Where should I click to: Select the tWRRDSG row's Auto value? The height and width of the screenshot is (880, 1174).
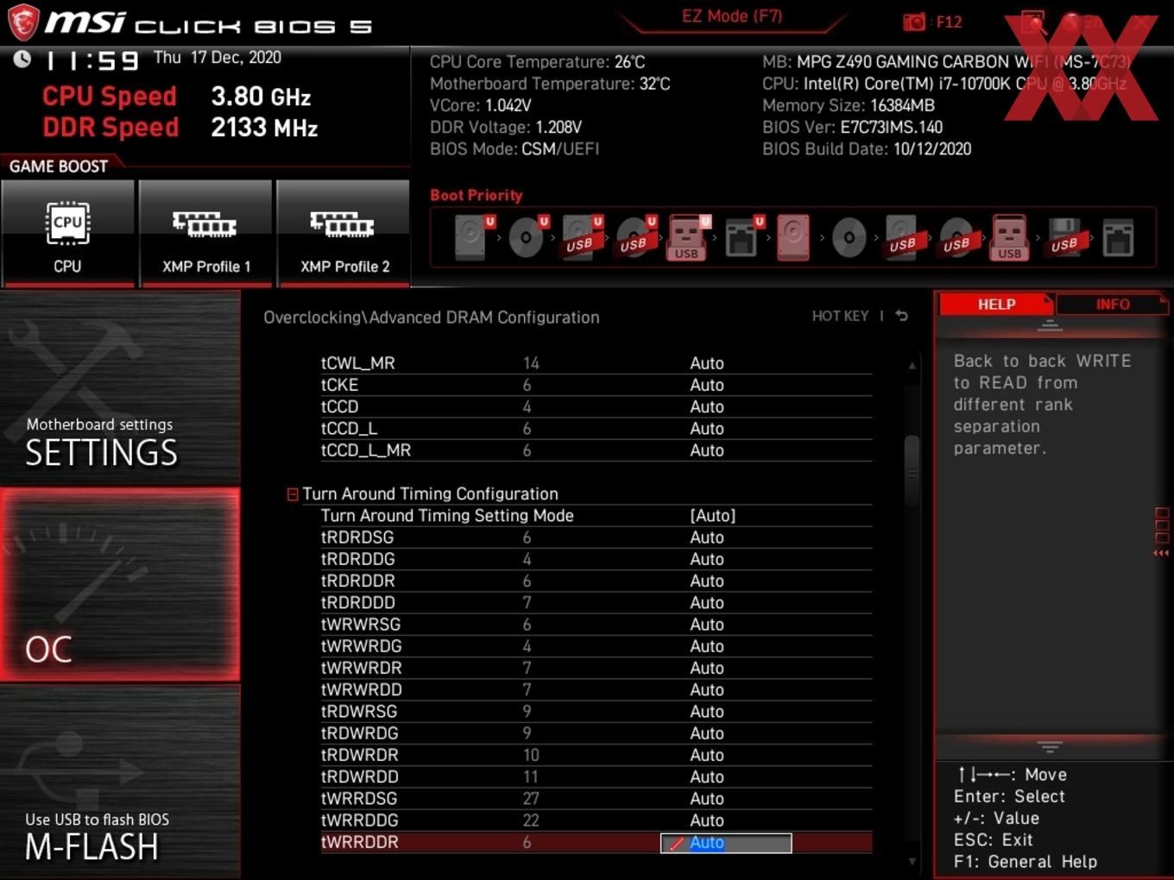(x=707, y=799)
